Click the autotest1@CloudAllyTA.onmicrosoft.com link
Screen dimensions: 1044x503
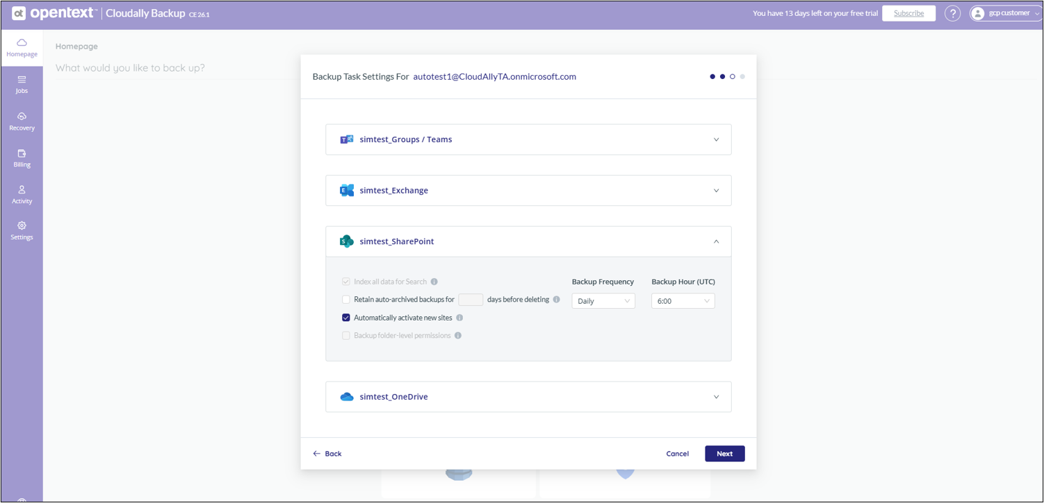coord(495,77)
